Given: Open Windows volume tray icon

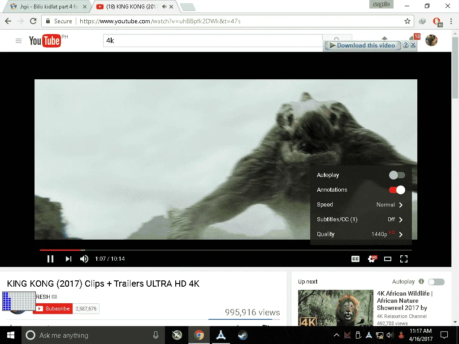Looking at the screenshot, I should pyautogui.click(x=390, y=335).
